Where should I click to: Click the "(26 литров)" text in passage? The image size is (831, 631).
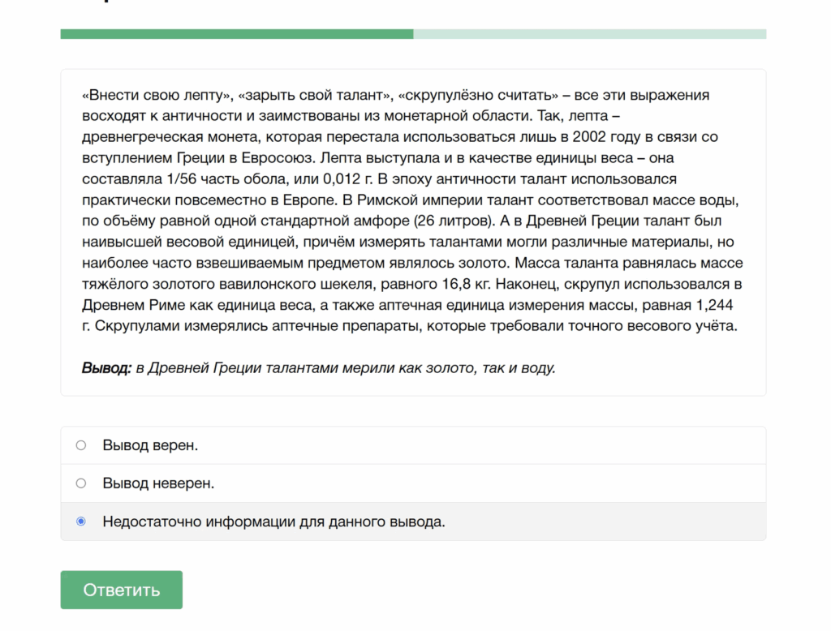pyautogui.click(x=460, y=221)
